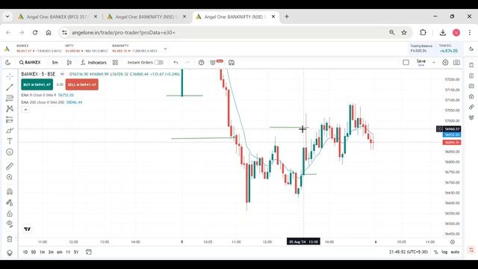Reload the current page

point(35,33)
